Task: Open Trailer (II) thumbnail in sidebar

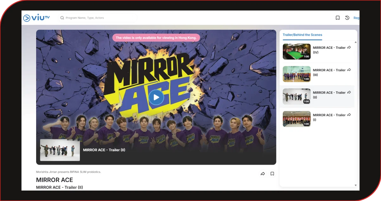Action: (x=297, y=96)
